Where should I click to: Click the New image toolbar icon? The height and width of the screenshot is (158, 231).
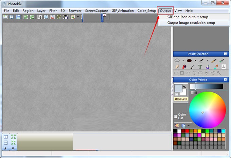(5, 17)
